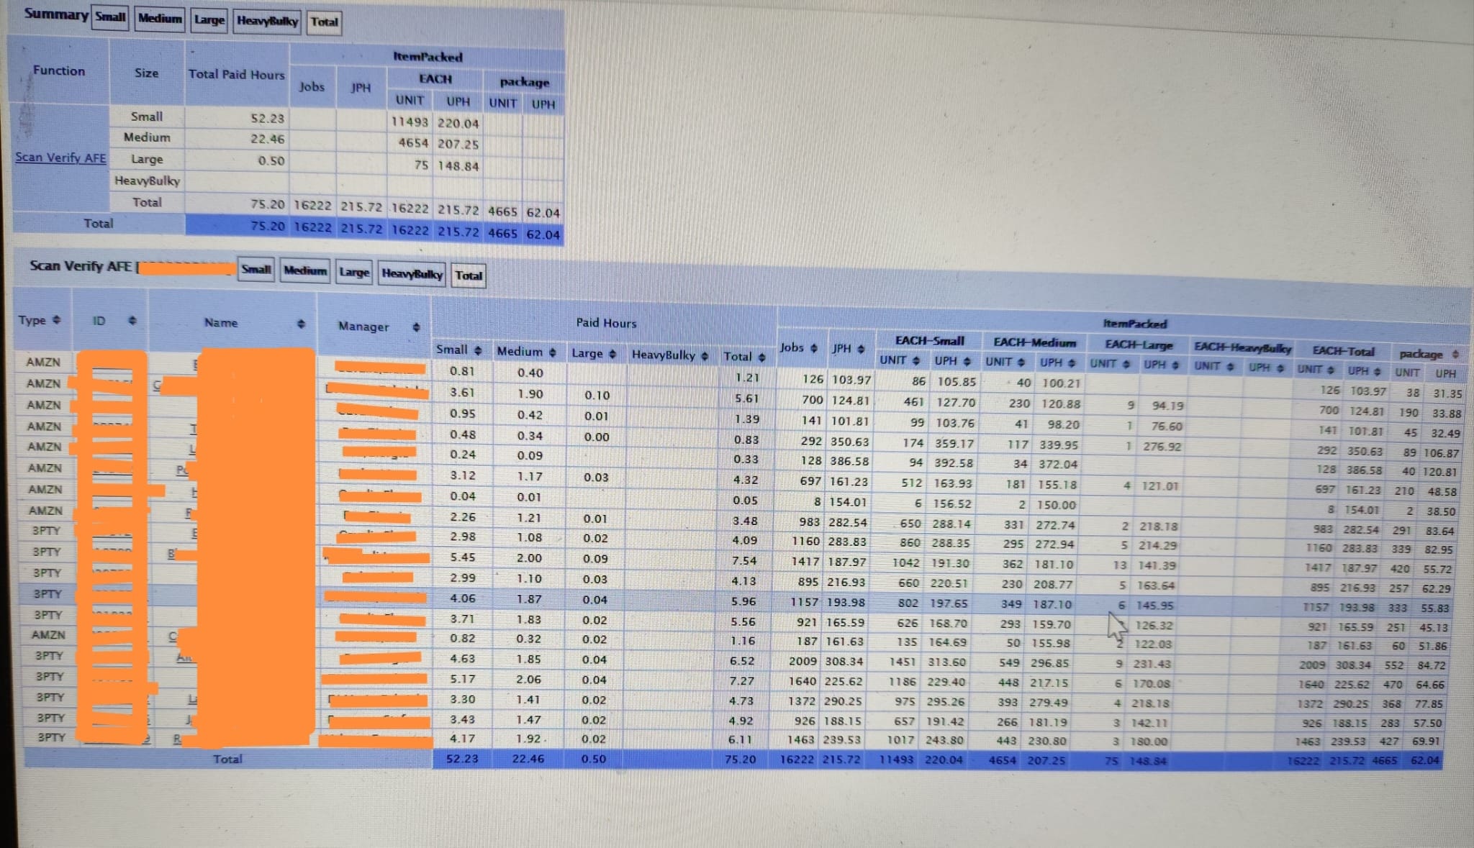Open the Scan Verify AFE link in Summary
Image resolution: width=1474 pixels, height=848 pixels.
60,158
